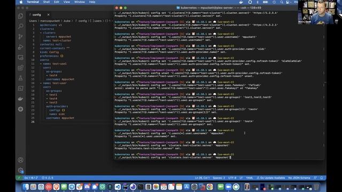Open the Source Control view in VS Code
Viewport: 342px width, 192px height.
[x=21, y=37]
